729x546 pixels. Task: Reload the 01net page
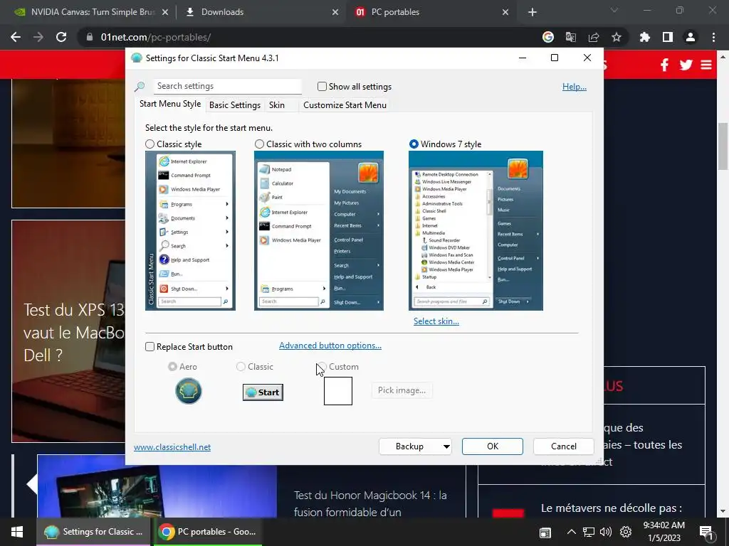61,37
